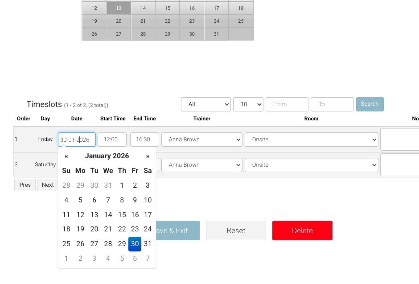Click the Prev pagination button
This screenshot has height=284, width=419.
click(25, 185)
